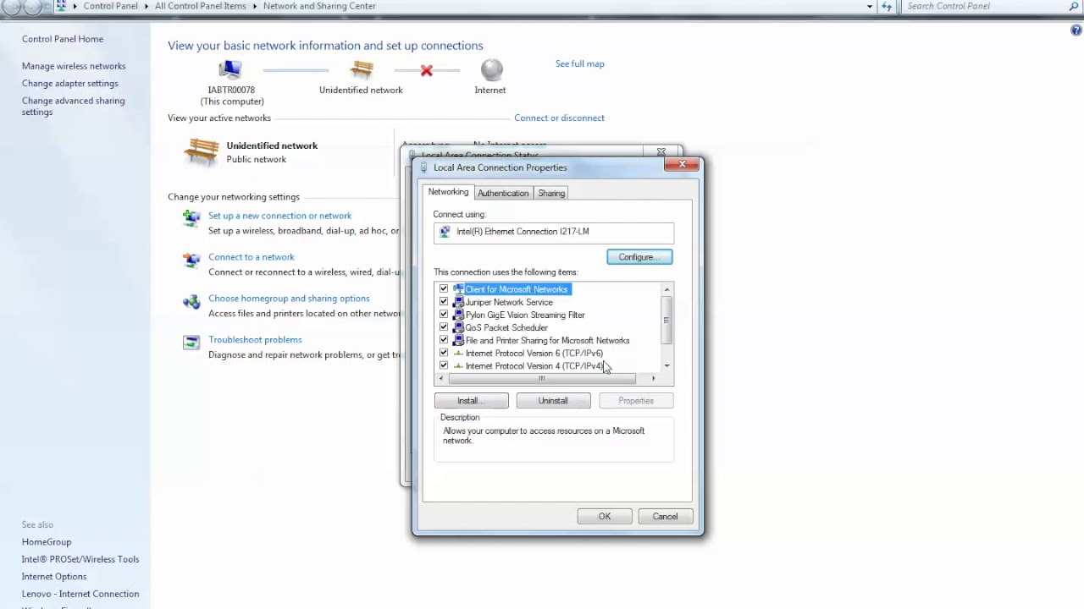
Task: Go to Control Panel Home
Action: [x=63, y=39]
